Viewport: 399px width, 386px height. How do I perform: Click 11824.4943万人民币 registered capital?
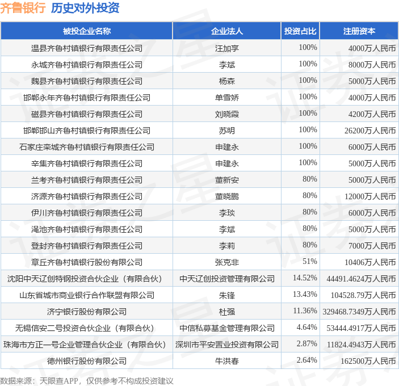(361, 344)
